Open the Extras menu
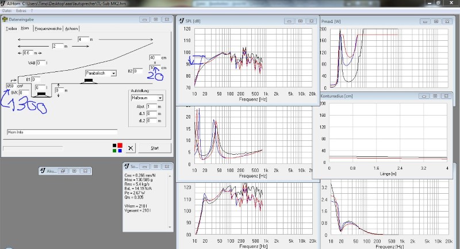This screenshot has height=249, width=460. click(x=21, y=10)
